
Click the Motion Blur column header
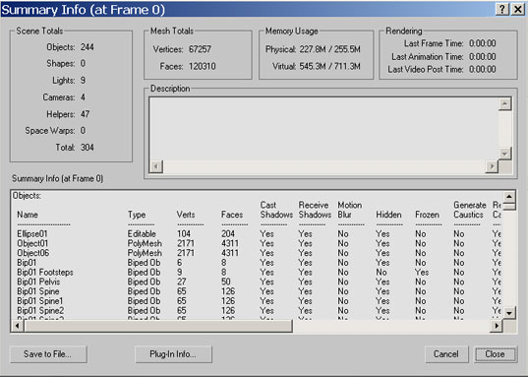(x=349, y=210)
